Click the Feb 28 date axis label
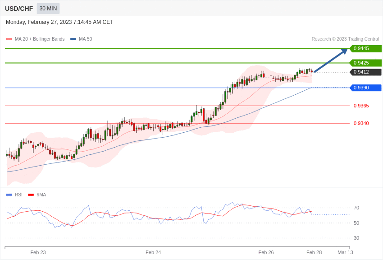 coord(314,252)
